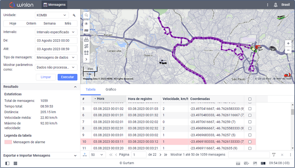Toggle the eye visibility icon on map
This screenshot has height=168, width=295.
pyautogui.click(x=86, y=23)
